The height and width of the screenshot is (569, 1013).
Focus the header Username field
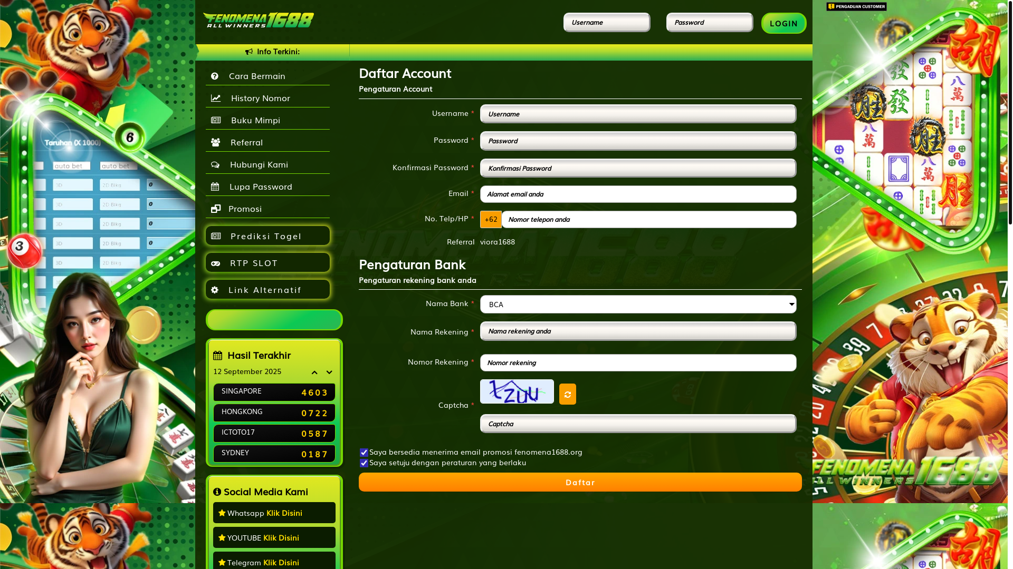point(607,22)
